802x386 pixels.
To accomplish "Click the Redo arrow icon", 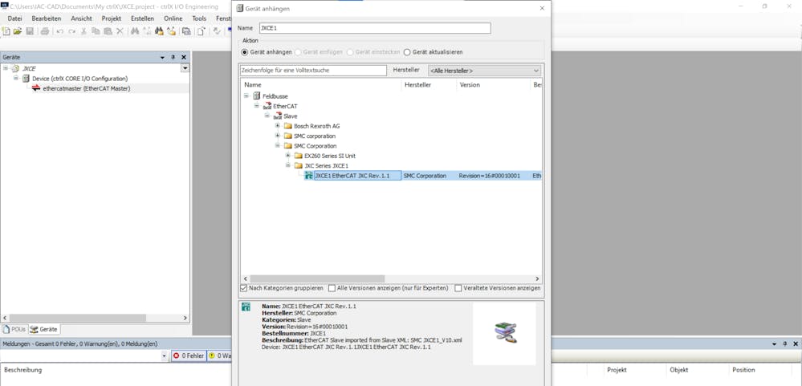I will coord(72,31).
